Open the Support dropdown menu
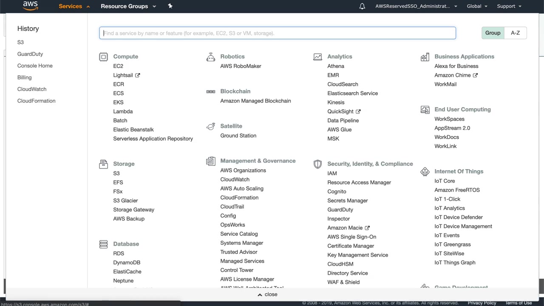Screen dimensions: 544x306 click(509, 6)
